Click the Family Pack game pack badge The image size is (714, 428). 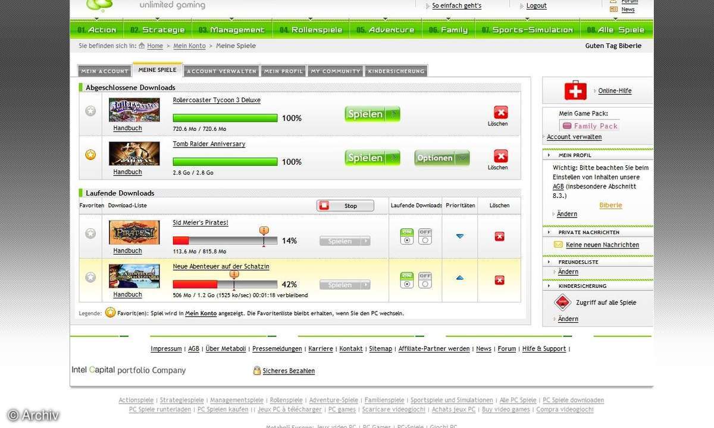590,125
